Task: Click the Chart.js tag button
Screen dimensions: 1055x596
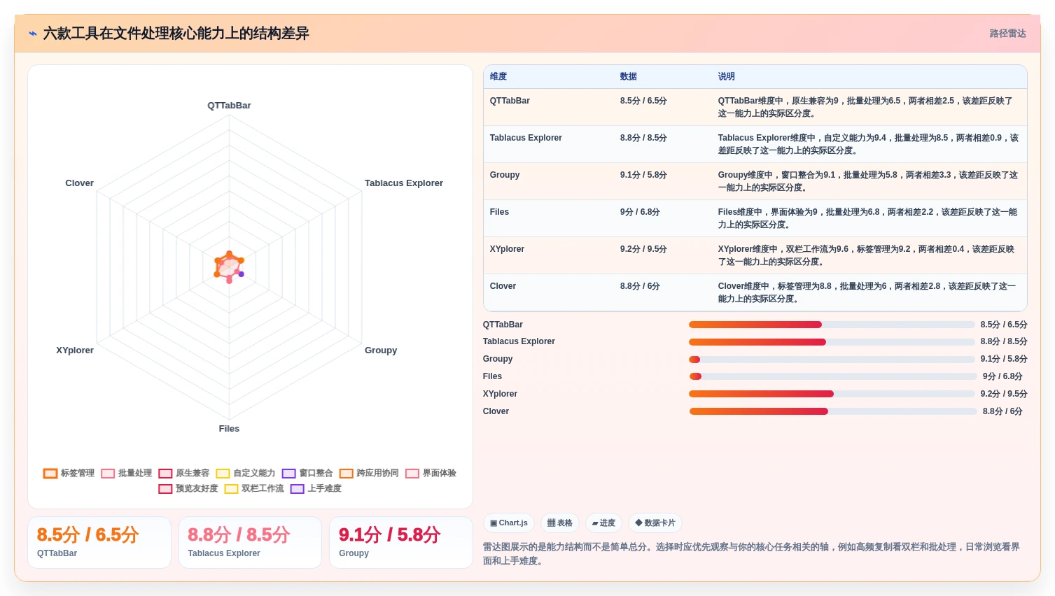Action: pos(509,523)
